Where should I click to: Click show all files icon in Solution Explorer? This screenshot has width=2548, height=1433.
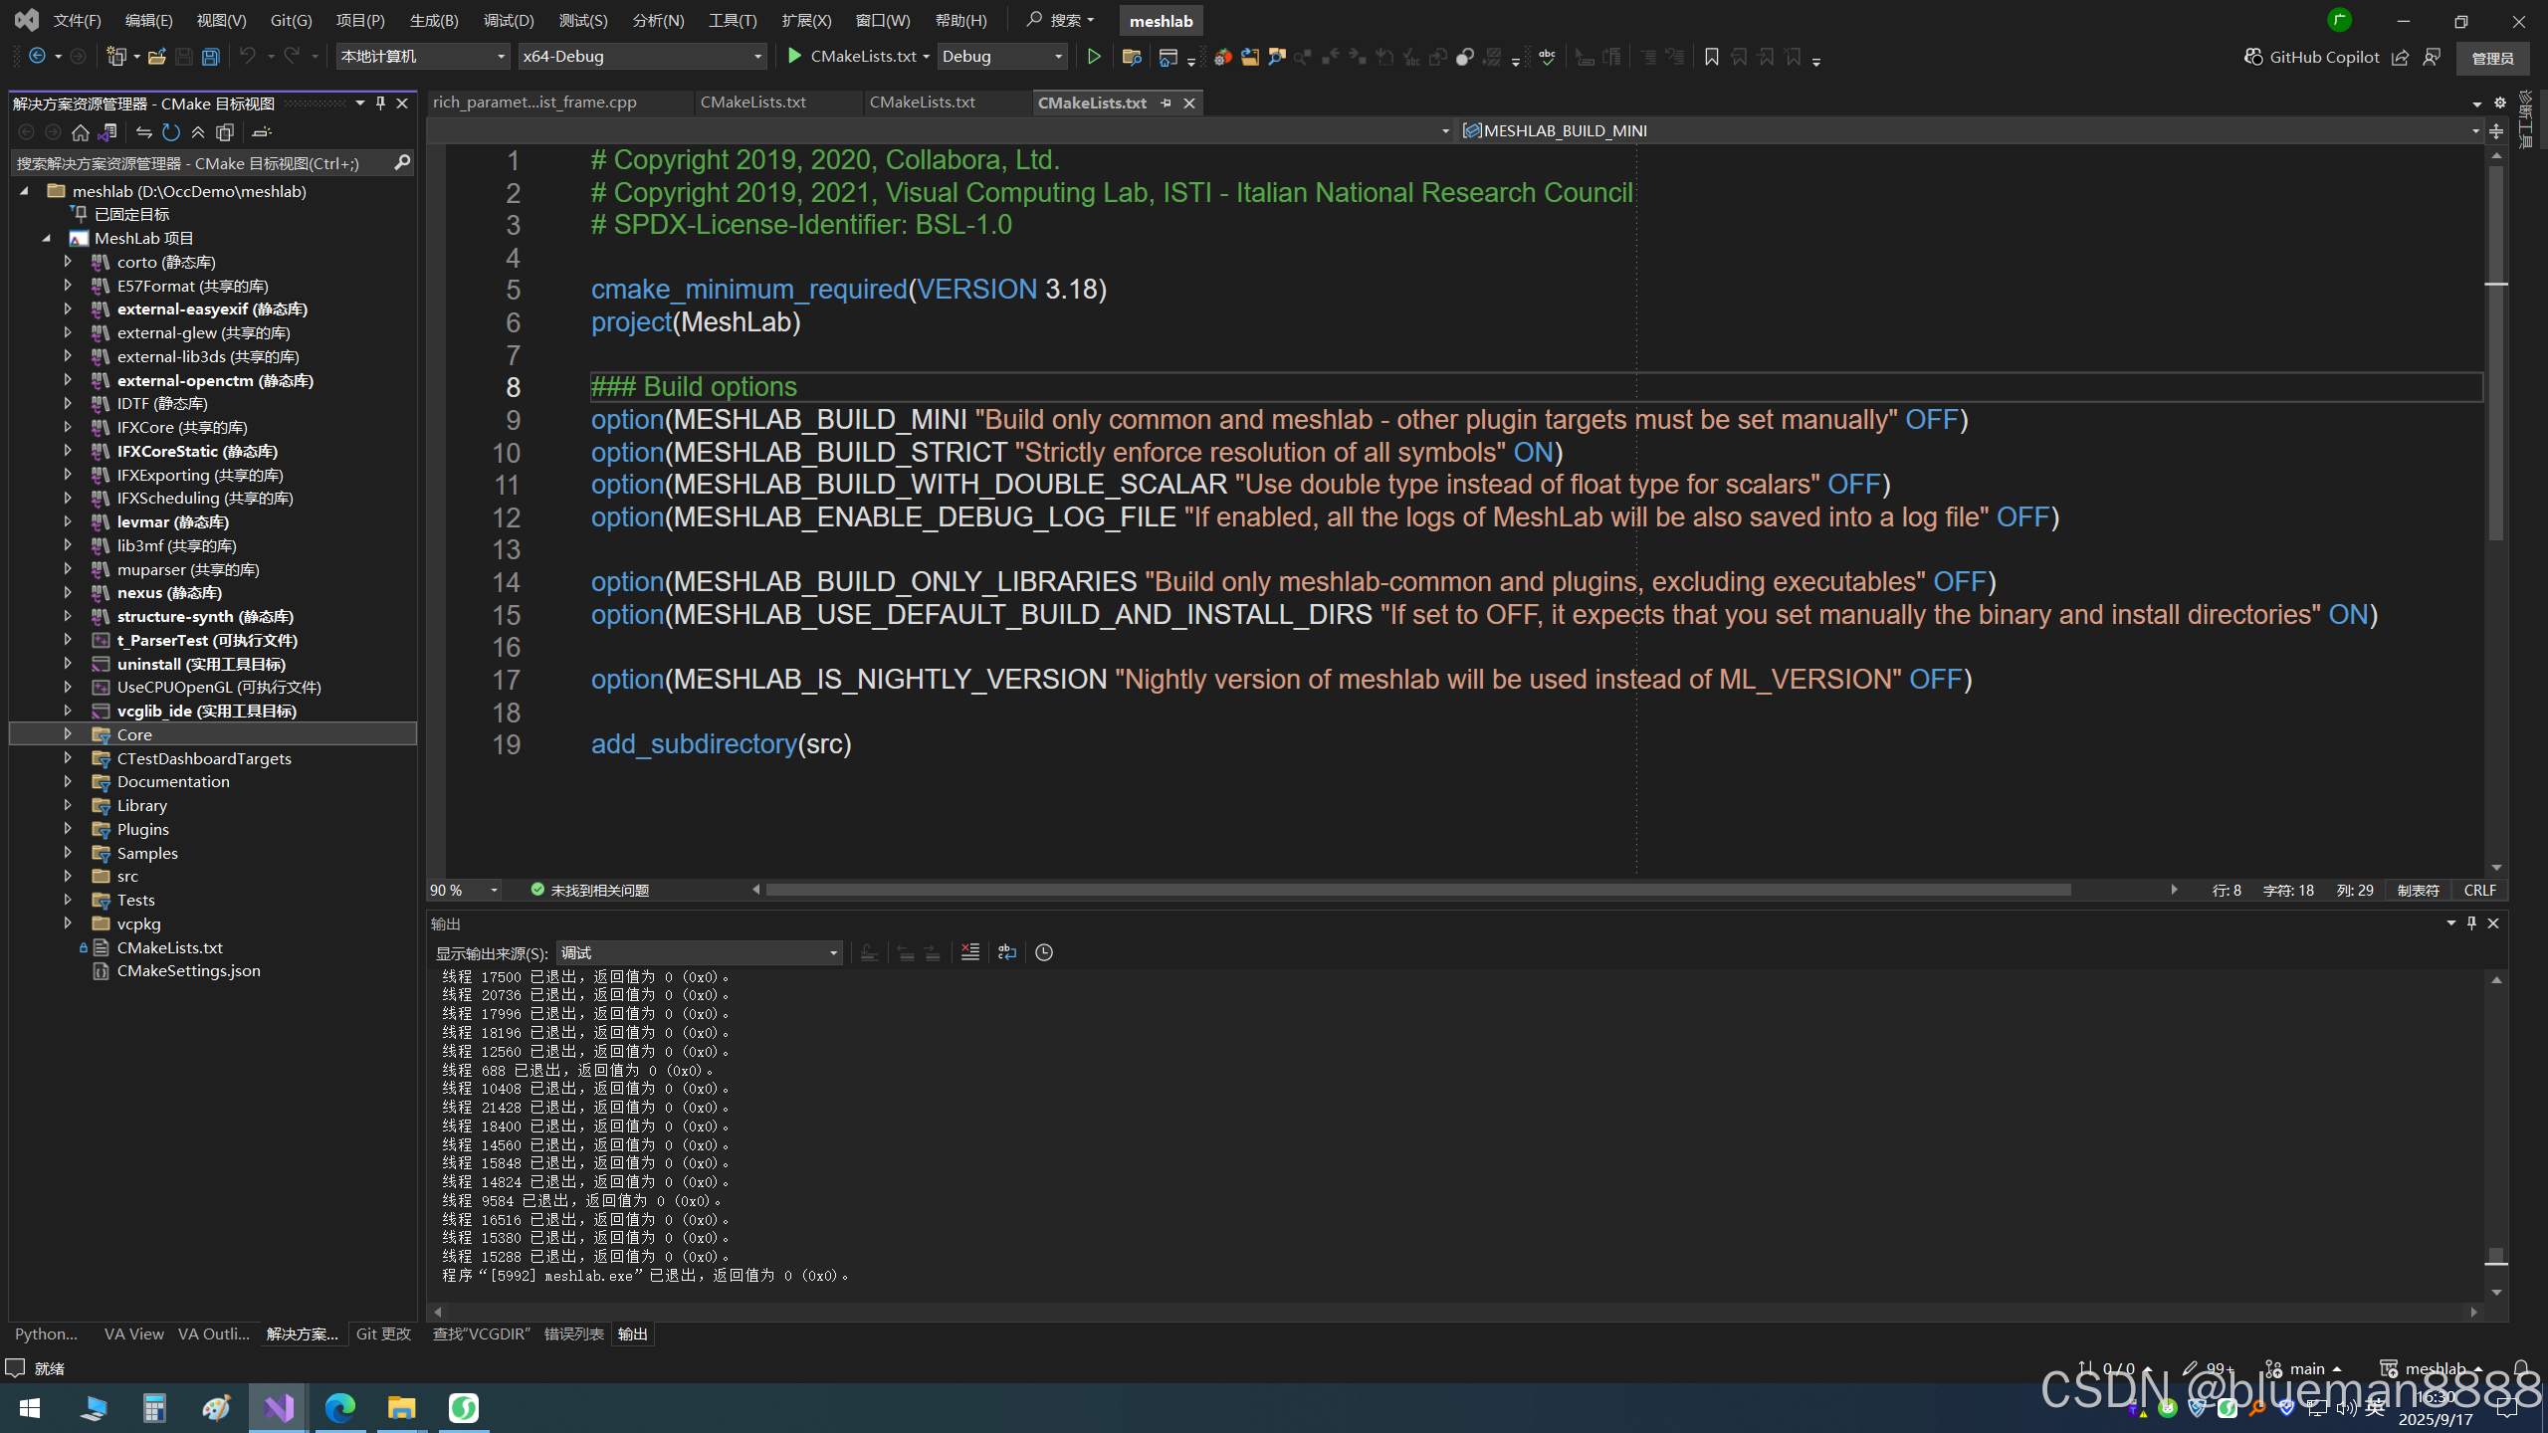[225, 132]
